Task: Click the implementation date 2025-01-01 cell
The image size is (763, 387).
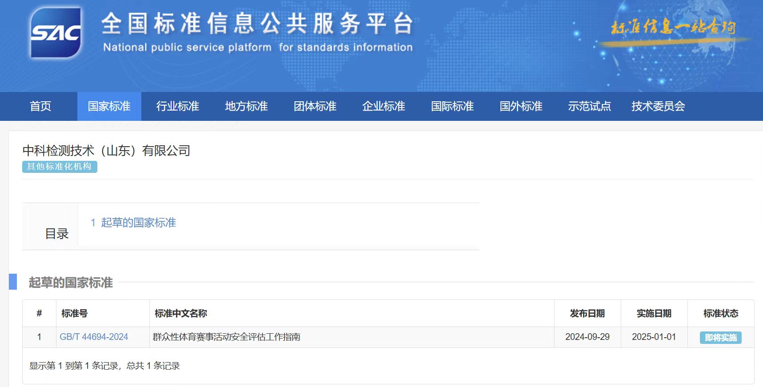Action: [654, 337]
